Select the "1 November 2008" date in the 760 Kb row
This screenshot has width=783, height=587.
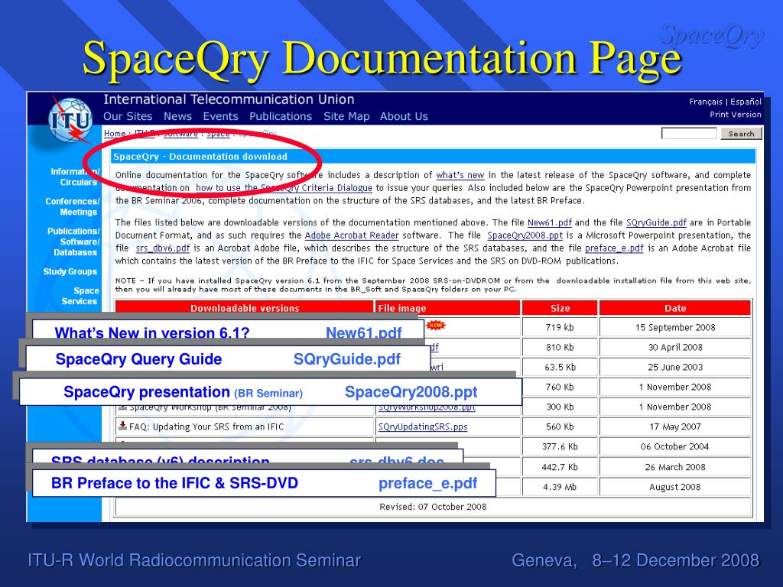pyautogui.click(x=675, y=387)
